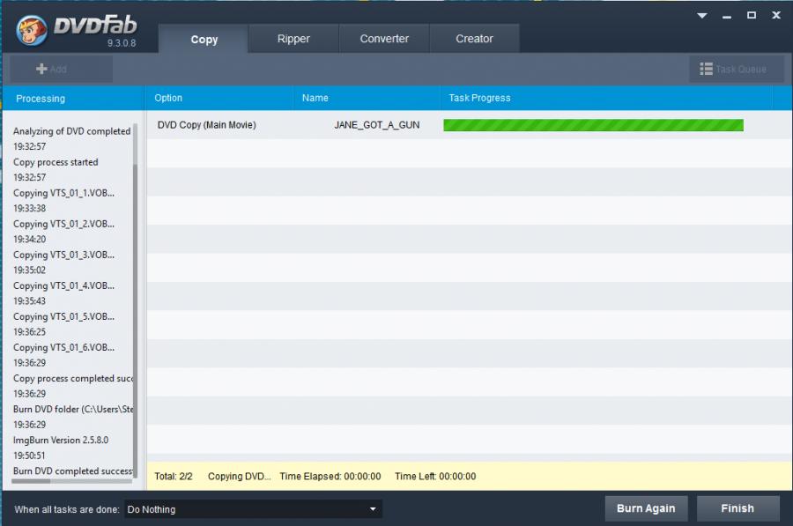The width and height of the screenshot is (793, 526).
Task: Click log entry 'Copying VTS_01_6.VOB...'
Action: click(63, 347)
